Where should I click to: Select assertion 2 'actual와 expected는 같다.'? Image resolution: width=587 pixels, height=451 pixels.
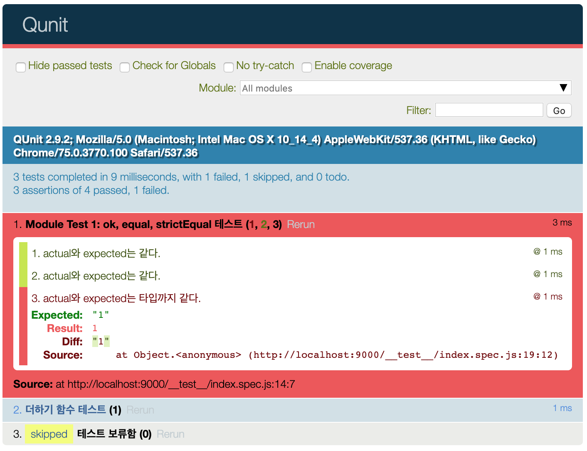click(96, 276)
